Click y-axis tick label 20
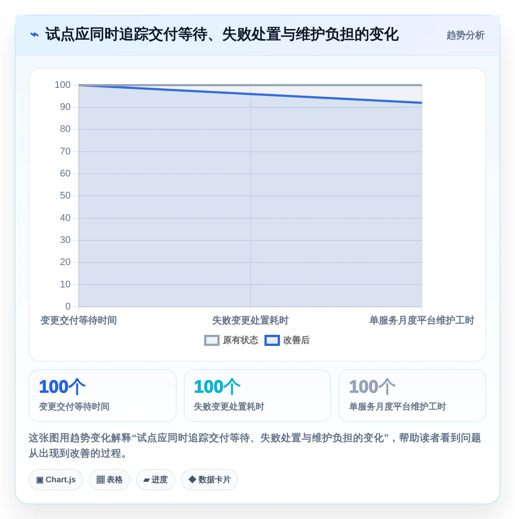 [x=65, y=262]
